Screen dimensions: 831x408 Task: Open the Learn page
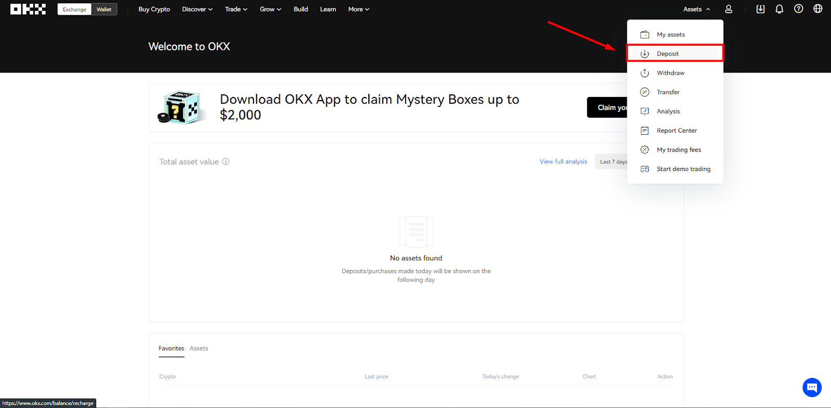pyautogui.click(x=328, y=9)
